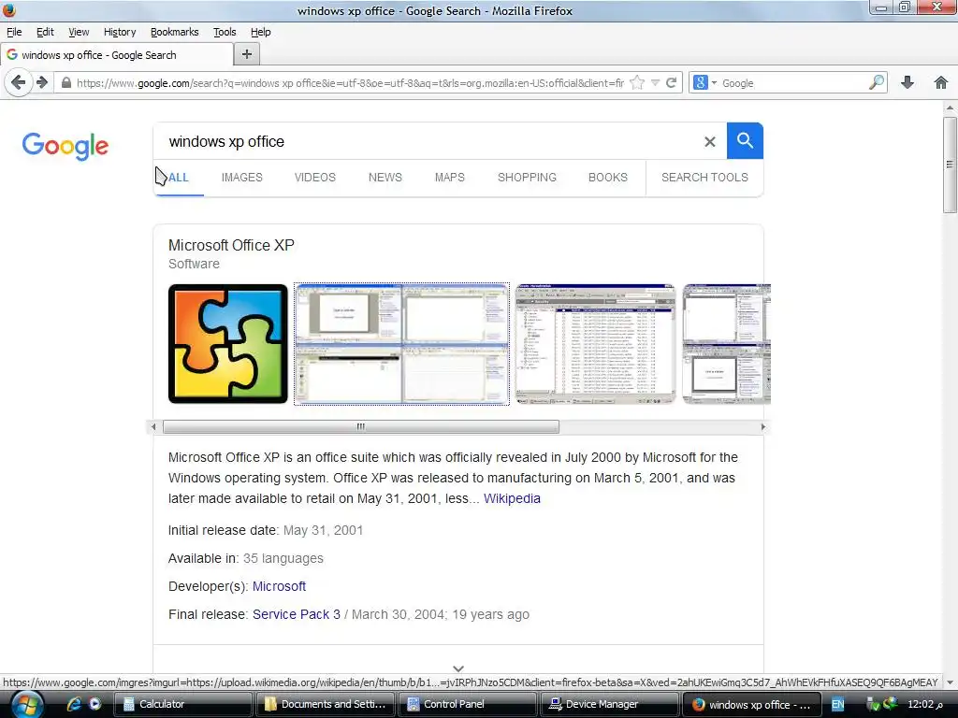This screenshot has width=958, height=718.
Task: Open the Help menu
Action: pos(261,32)
